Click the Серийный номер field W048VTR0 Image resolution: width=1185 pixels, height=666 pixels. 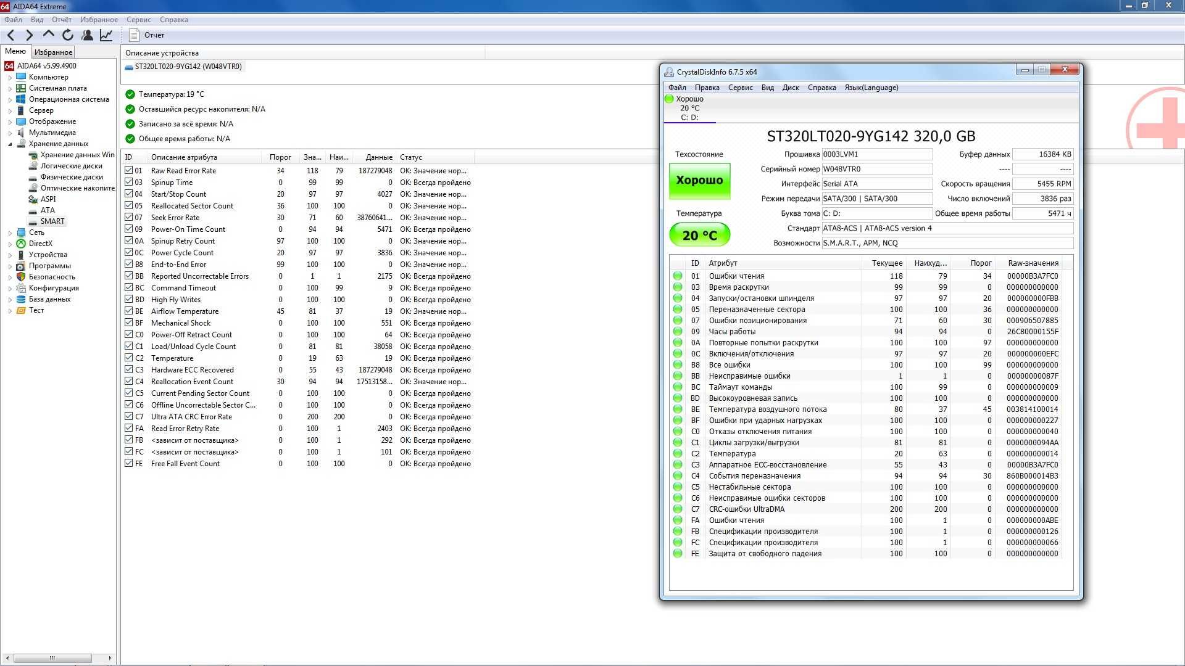[x=877, y=169]
